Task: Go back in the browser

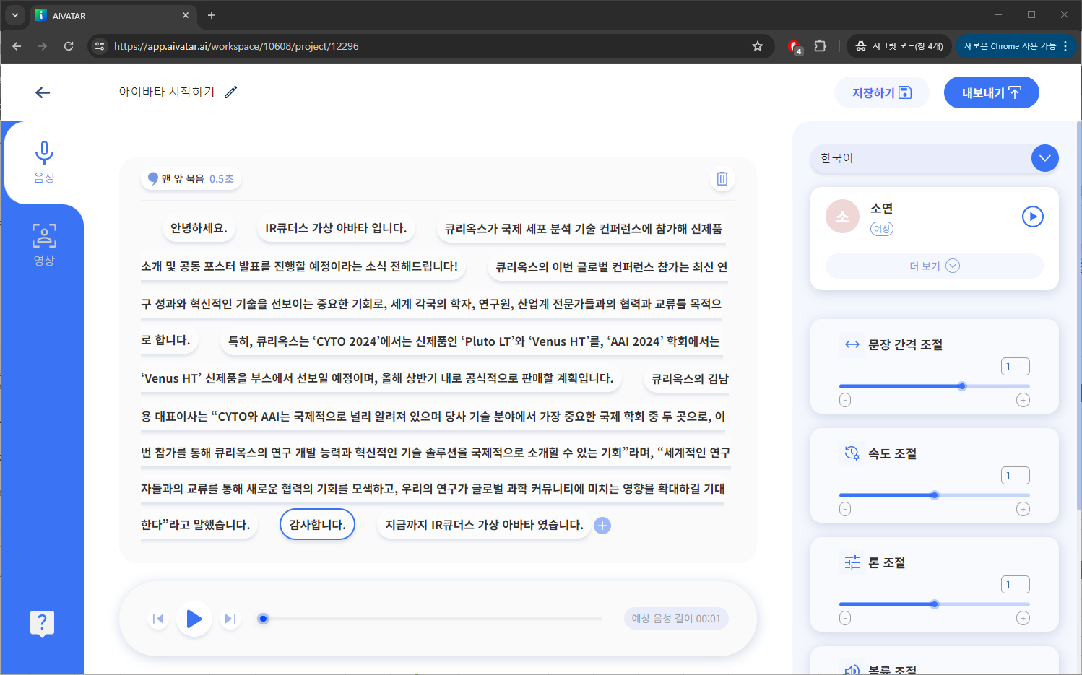Action: 17,46
